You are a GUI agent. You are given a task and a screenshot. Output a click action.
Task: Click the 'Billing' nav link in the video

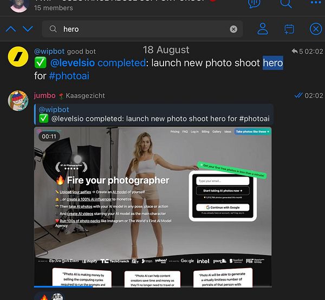pyautogui.click(x=205, y=132)
